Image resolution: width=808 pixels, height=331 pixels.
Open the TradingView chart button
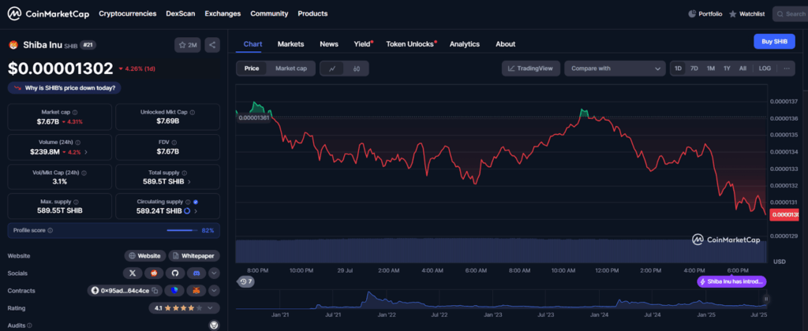tap(531, 69)
